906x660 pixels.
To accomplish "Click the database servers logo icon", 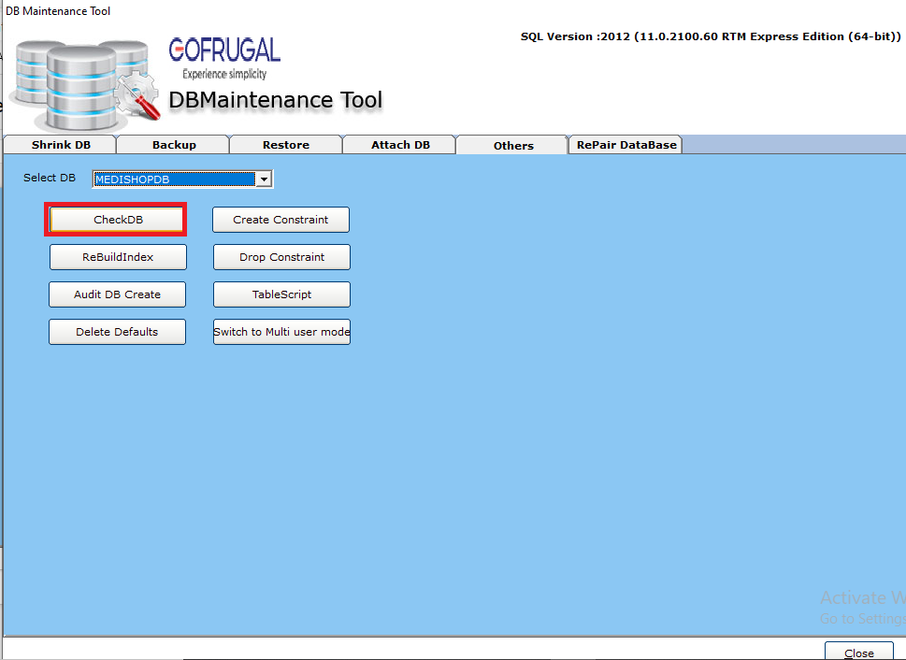I will 85,84.
